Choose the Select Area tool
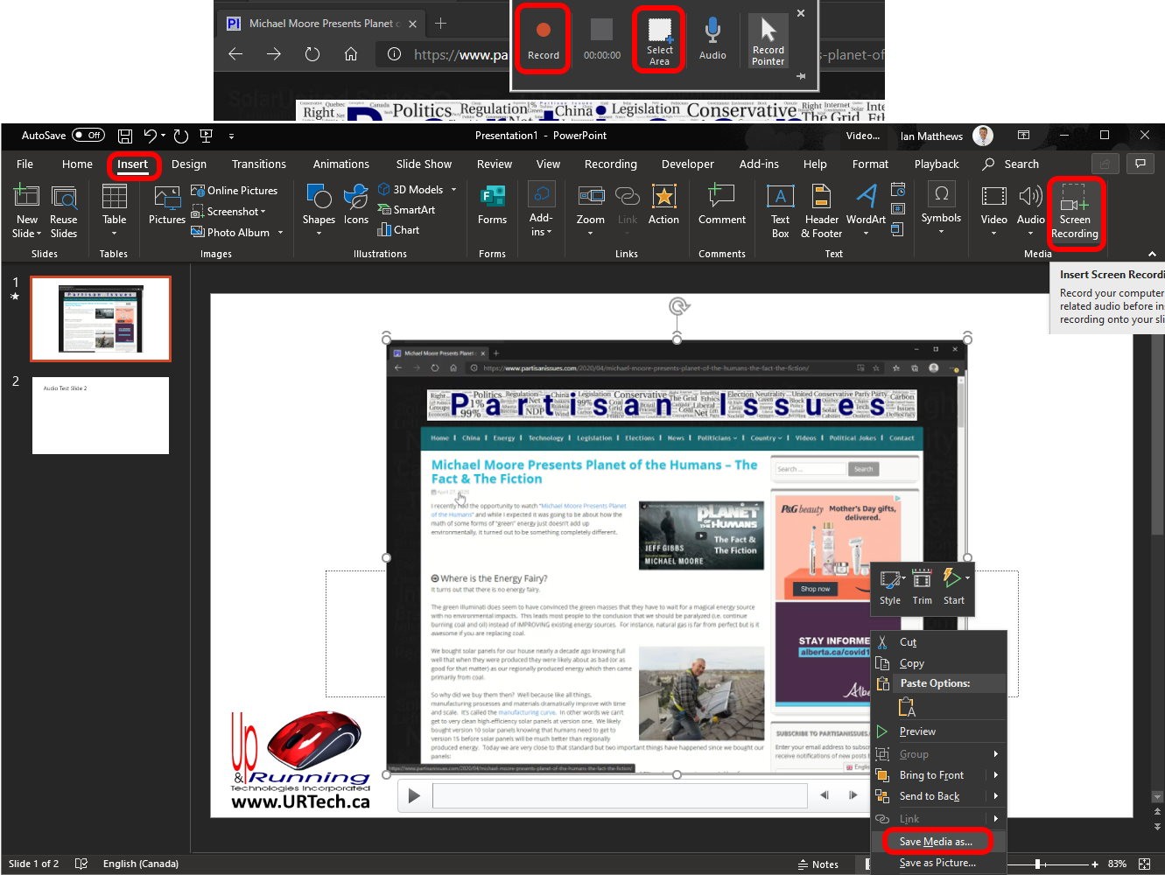Image resolution: width=1165 pixels, height=875 pixels. [x=659, y=40]
